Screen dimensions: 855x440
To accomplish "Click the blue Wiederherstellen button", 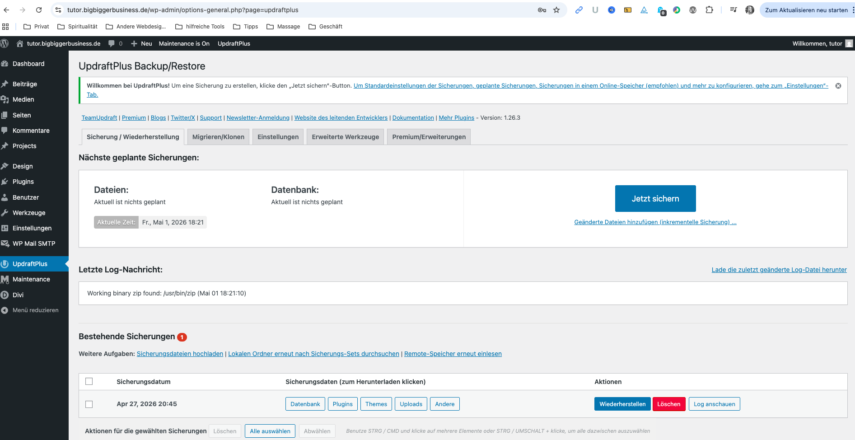I will 622,404.
